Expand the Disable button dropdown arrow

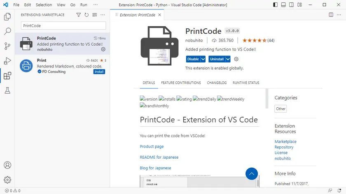click(203, 59)
